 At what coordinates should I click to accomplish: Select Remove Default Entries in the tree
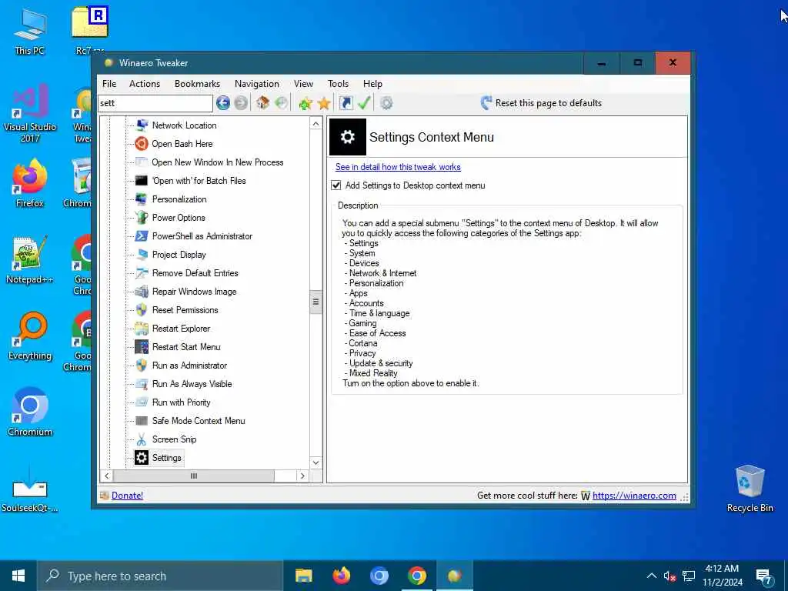[195, 273]
